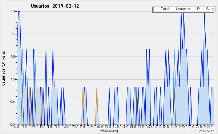The width and height of the screenshot is (218, 134).
Task: Click the light-blue Total legend line
Action: click(157, 9)
